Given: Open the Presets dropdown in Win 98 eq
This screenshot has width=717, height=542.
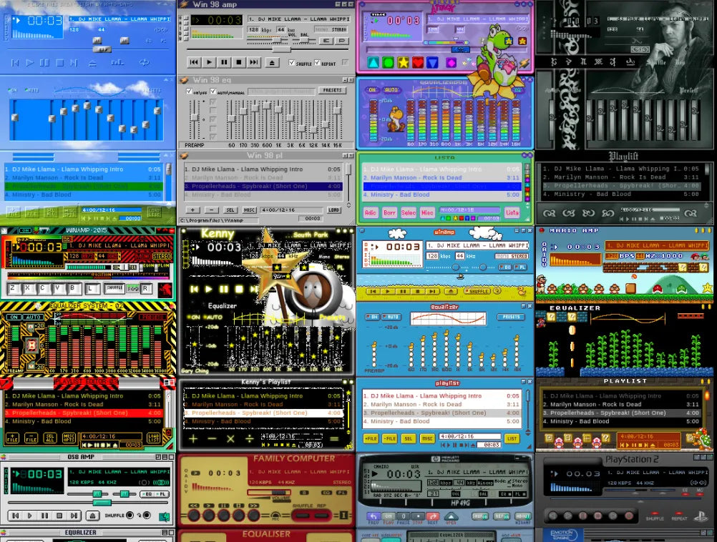Looking at the screenshot, I should [331, 91].
